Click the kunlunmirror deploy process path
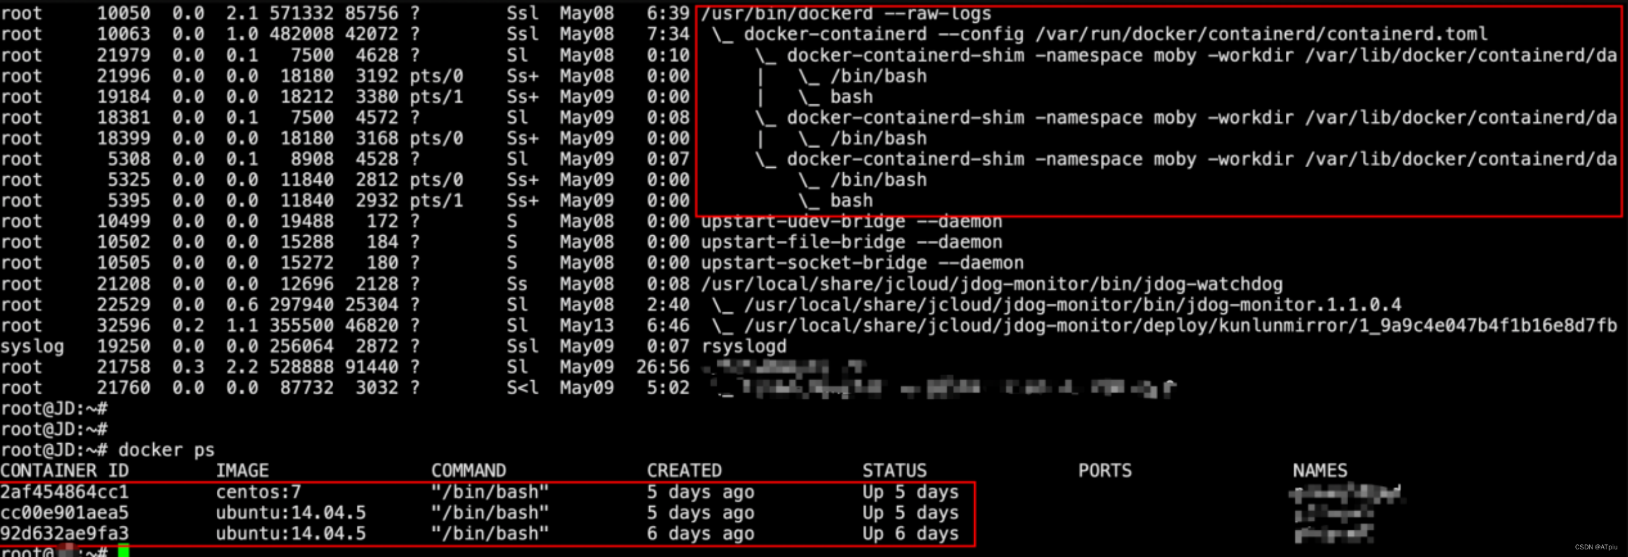The height and width of the screenshot is (557, 1628). [1180, 326]
